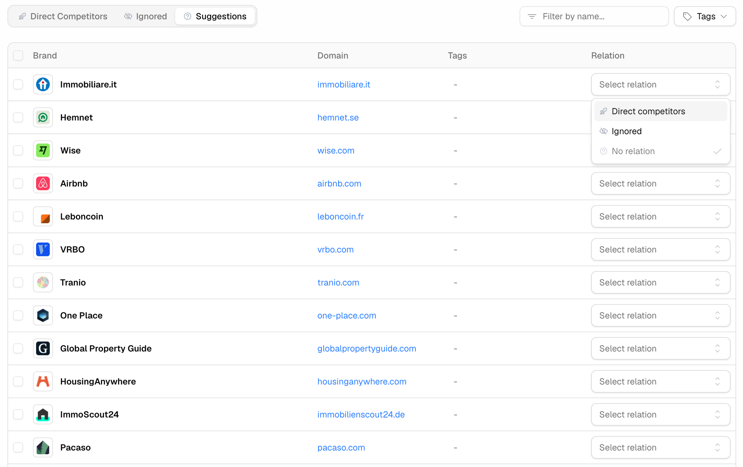Click the Hemnet brand logo
Screen dimensions: 743x467
click(43, 117)
